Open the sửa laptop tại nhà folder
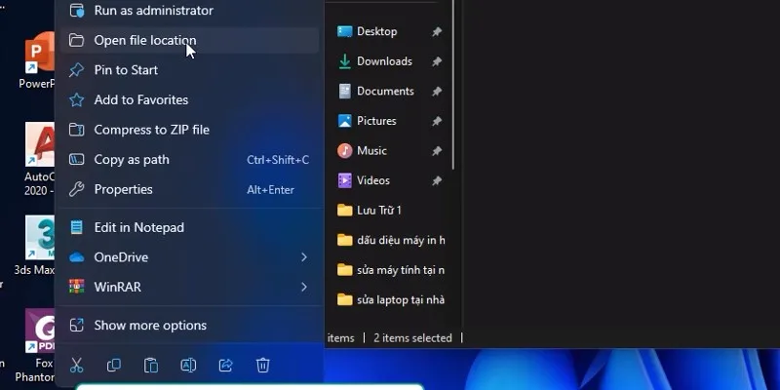 (390, 300)
